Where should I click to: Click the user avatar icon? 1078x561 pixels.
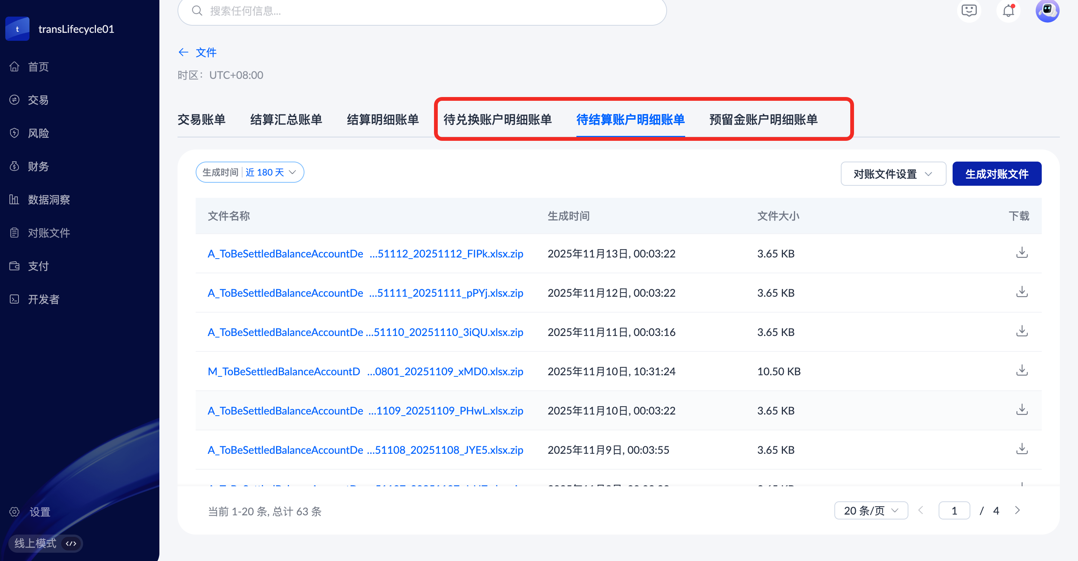(x=1047, y=11)
